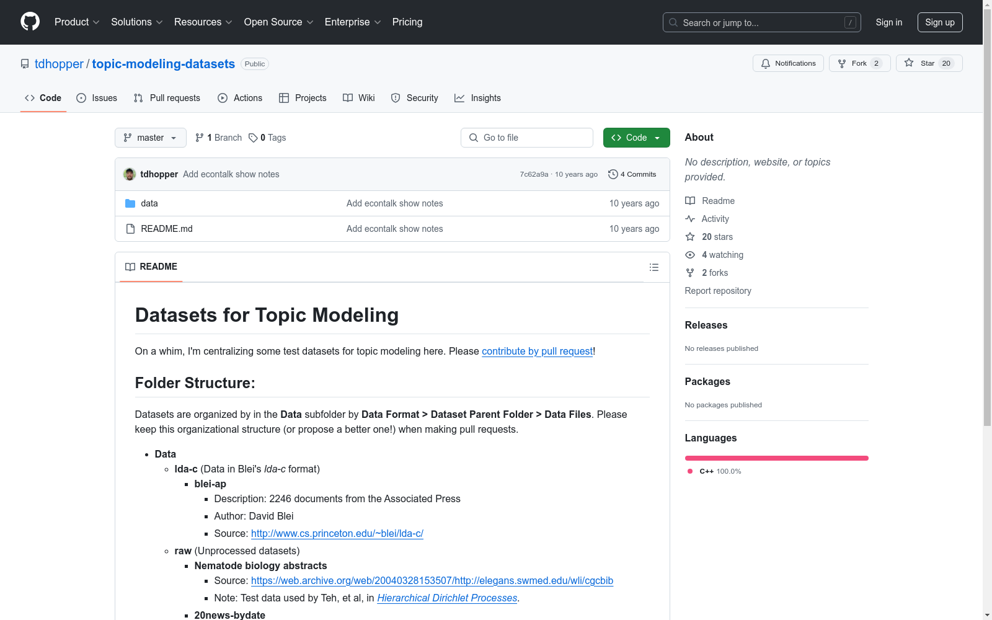992x620 pixels.
Task: Follow the contribute by pull request link
Action: [x=538, y=351]
